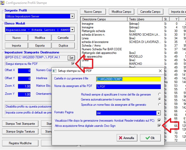Click the Nuovo Campo button
The image size is (186, 150).
coord(93,12)
